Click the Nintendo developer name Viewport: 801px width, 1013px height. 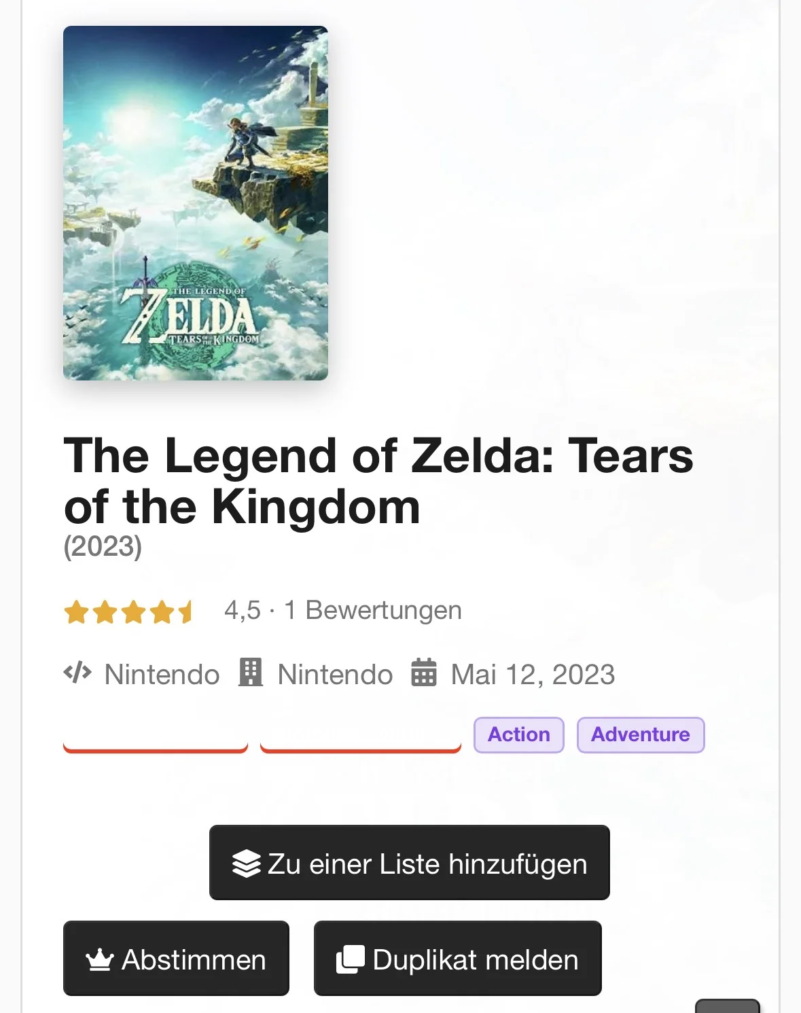point(162,675)
